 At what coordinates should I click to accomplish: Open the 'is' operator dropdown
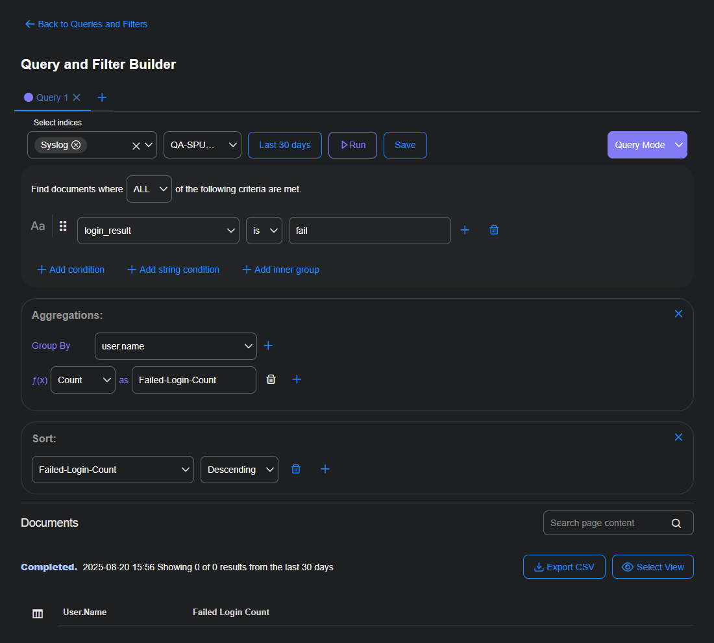pos(264,230)
